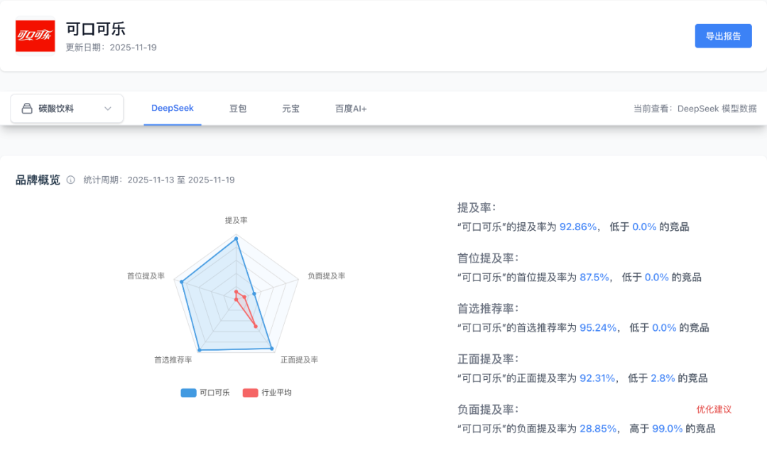The image size is (767, 453).
Task: Click the 首位提及率 radar axis label
Action: tap(146, 276)
